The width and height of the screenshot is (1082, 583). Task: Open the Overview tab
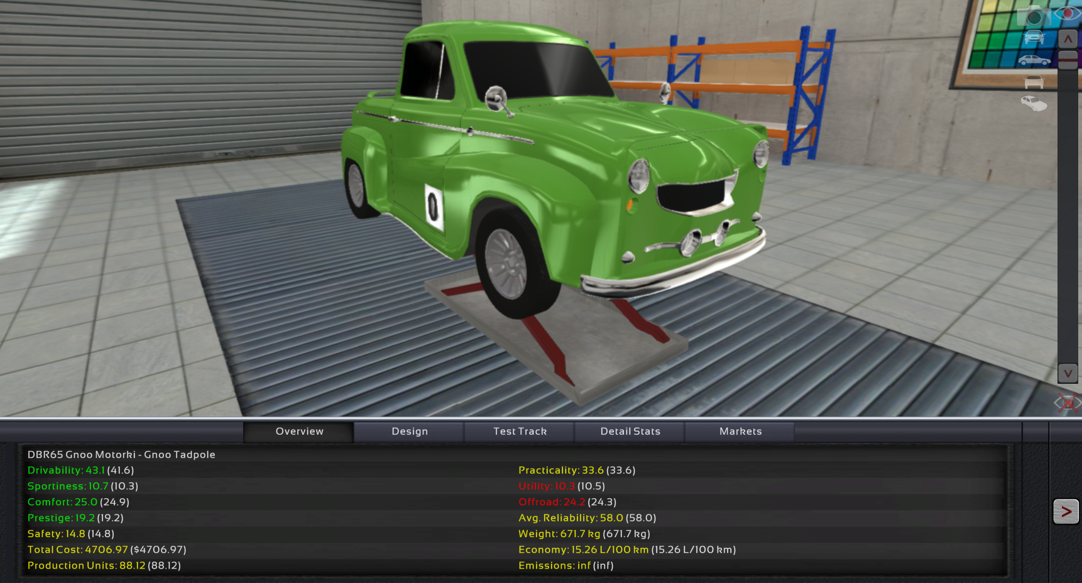[x=299, y=432]
